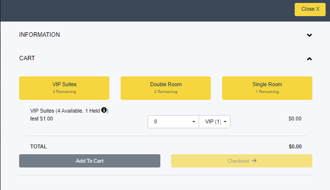Collapse the CART section chevron
Screen dimensions: 330x190
pyautogui.click(x=309, y=59)
